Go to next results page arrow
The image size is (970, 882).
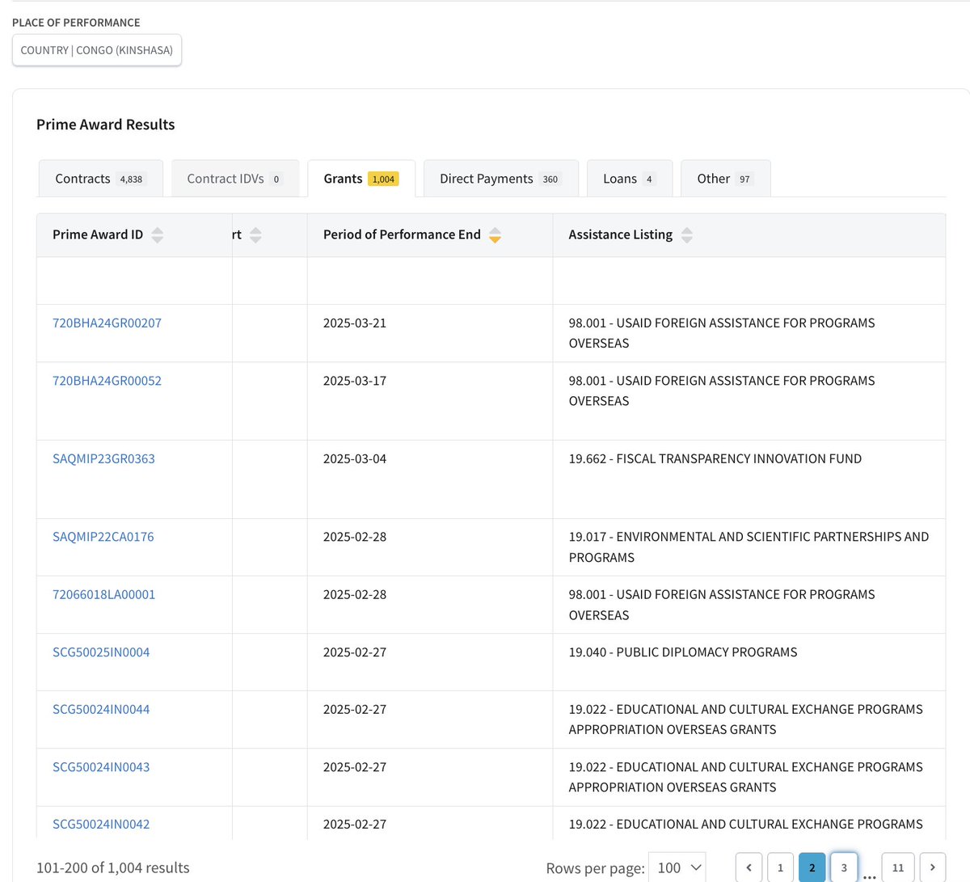click(932, 867)
